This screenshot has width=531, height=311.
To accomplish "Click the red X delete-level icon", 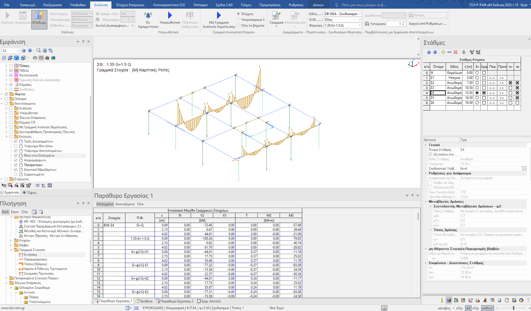I will (455, 52).
